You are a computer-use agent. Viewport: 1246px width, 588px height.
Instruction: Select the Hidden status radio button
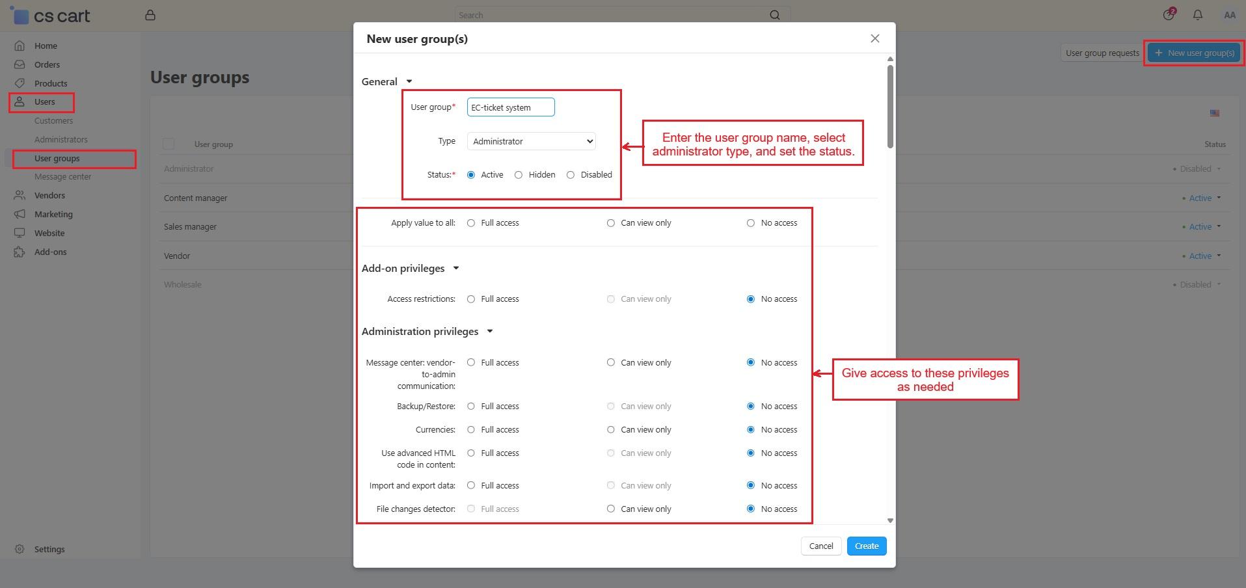(x=519, y=175)
